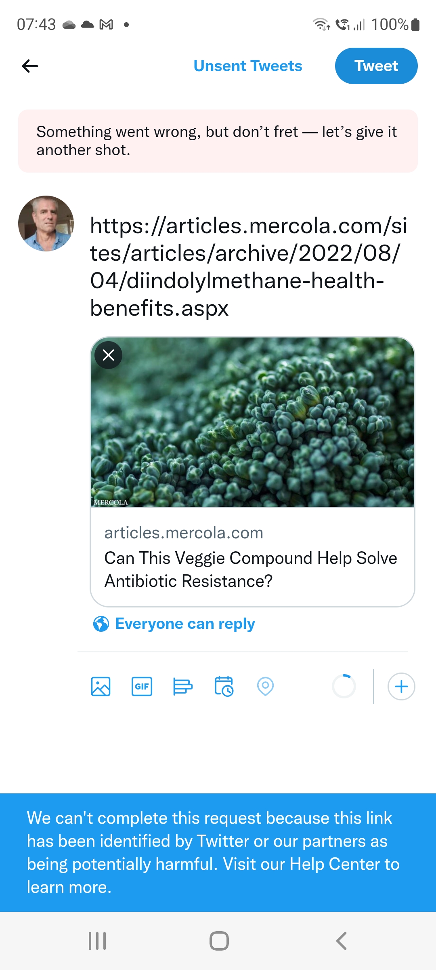436x970 pixels.
Task: Tap the profile avatar photo
Action: (46, 224)
